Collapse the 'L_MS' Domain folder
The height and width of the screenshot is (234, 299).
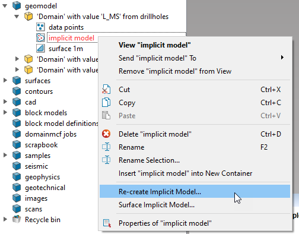[17, 17]
